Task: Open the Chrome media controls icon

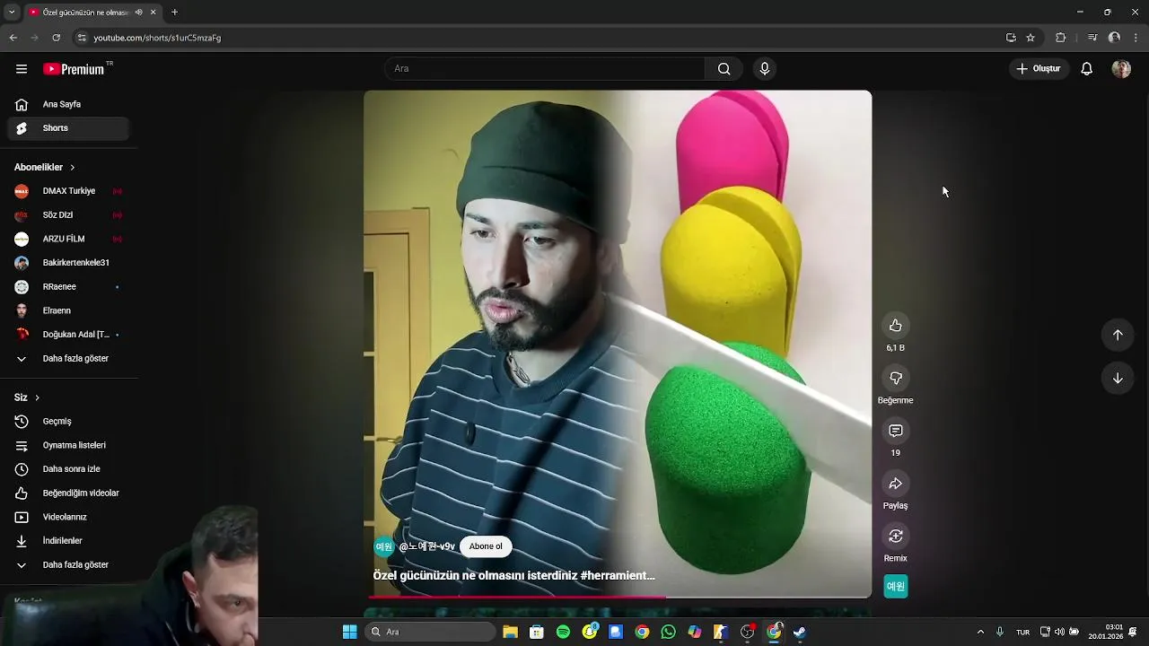Action: [1092, 38]
